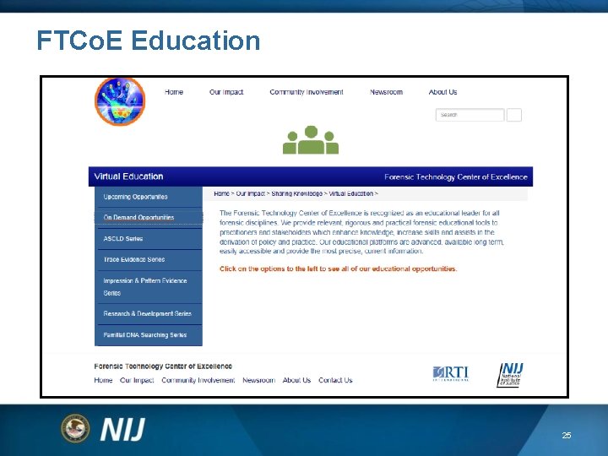The image size is (608, 456).
Task: Open the ASCLD Series sidebar item
Action: [x=149, y=238]
